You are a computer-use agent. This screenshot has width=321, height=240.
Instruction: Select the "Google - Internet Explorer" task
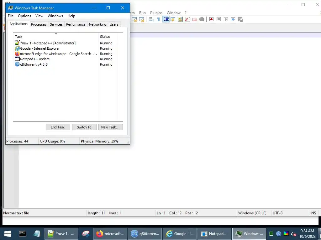click(40, 48)
